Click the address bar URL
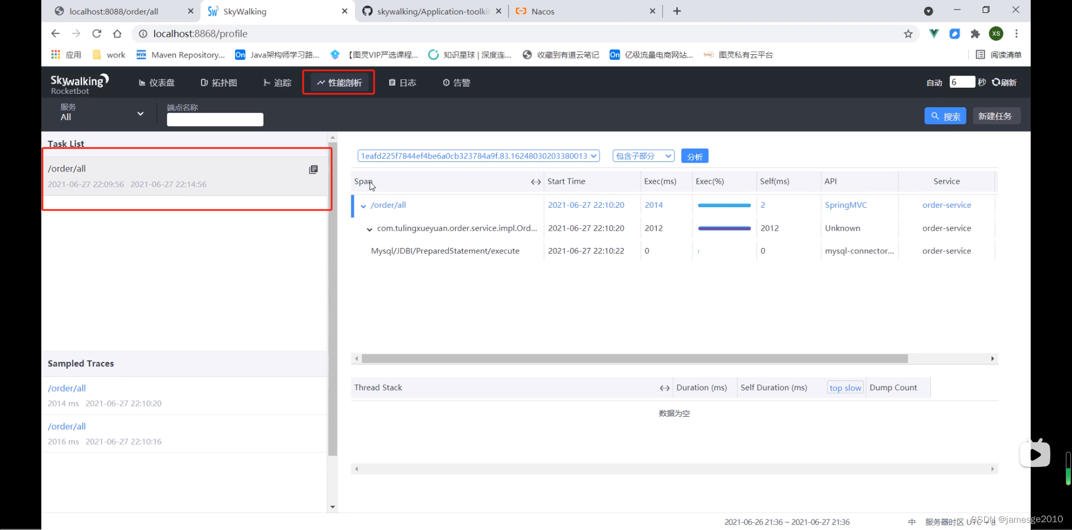 200,34
